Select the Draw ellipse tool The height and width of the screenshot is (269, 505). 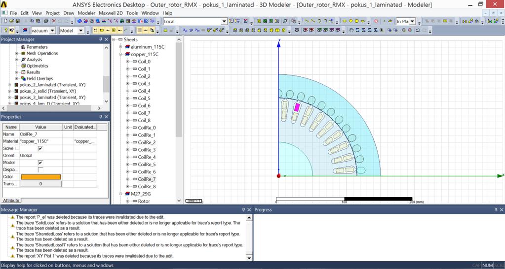(363, 21)
